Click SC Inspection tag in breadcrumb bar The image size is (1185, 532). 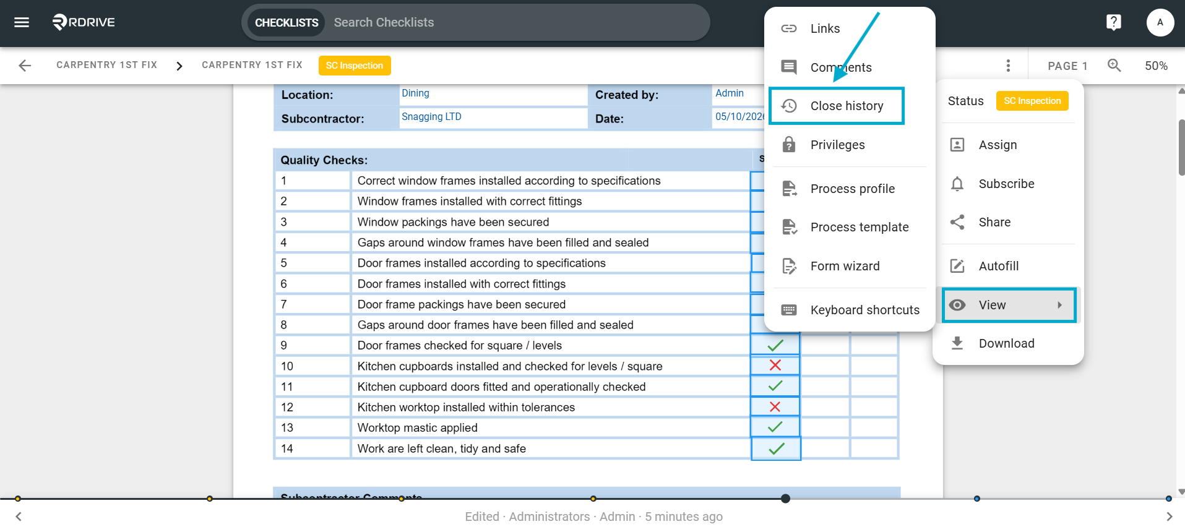pyautogui.click(x=355, y=66)
